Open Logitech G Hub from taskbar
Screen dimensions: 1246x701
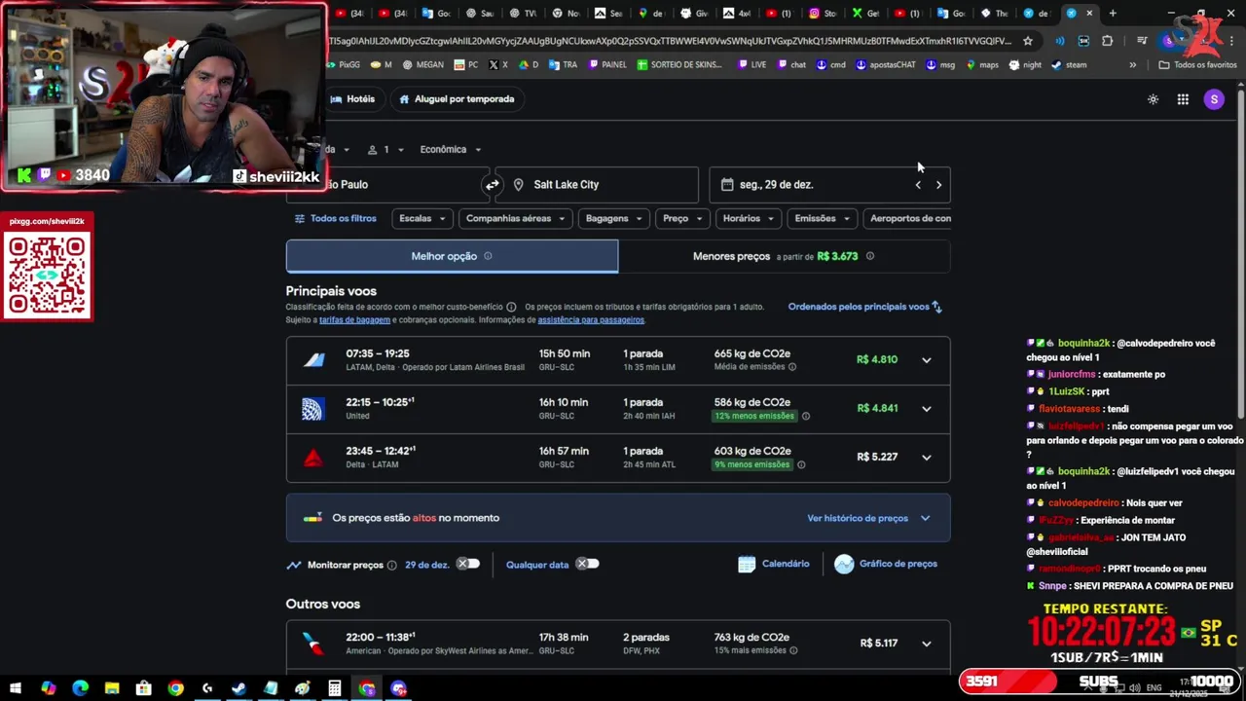click(x=207, y=688)
